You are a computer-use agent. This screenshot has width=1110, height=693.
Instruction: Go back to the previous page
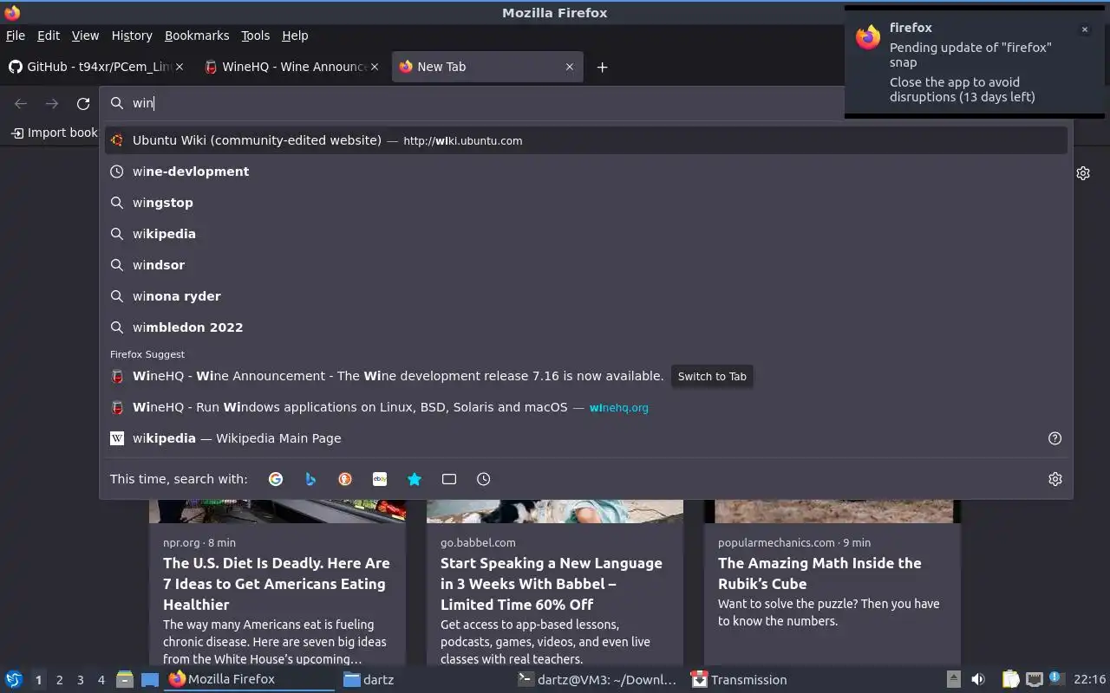point(21,103)
